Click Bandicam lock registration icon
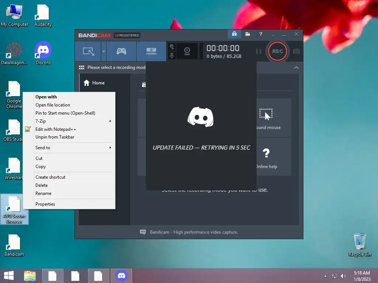The image size is (378, 283). pyautogui.click(x=234, y=34)
